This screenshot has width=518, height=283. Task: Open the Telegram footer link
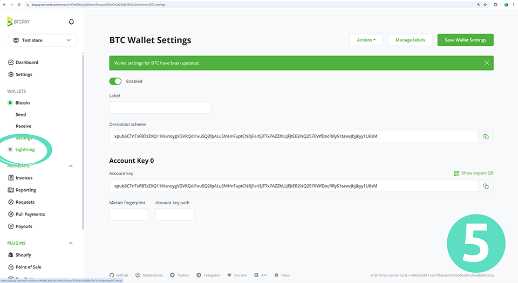coord(208,275)
